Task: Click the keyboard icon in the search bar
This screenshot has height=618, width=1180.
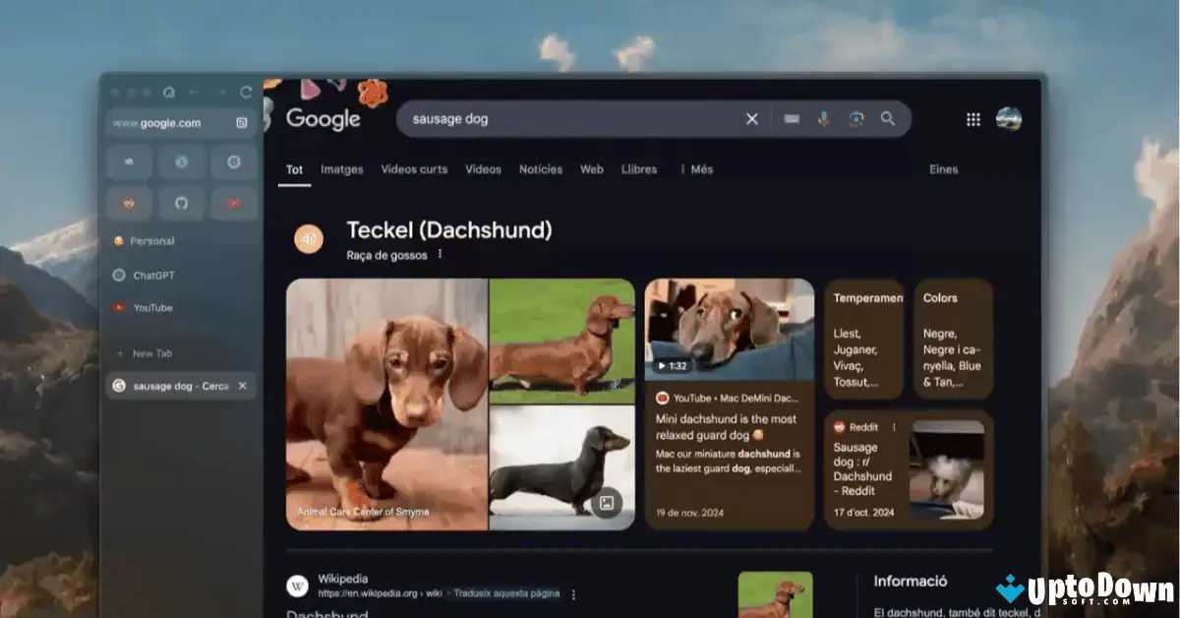Action: coord(792,118)
